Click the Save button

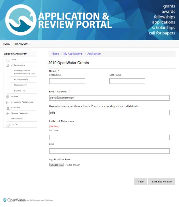141,182
